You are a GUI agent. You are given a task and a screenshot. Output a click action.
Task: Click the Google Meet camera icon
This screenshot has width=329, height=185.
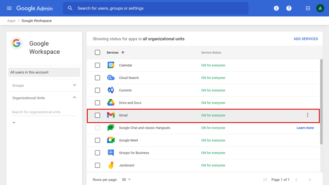(111, 140)
